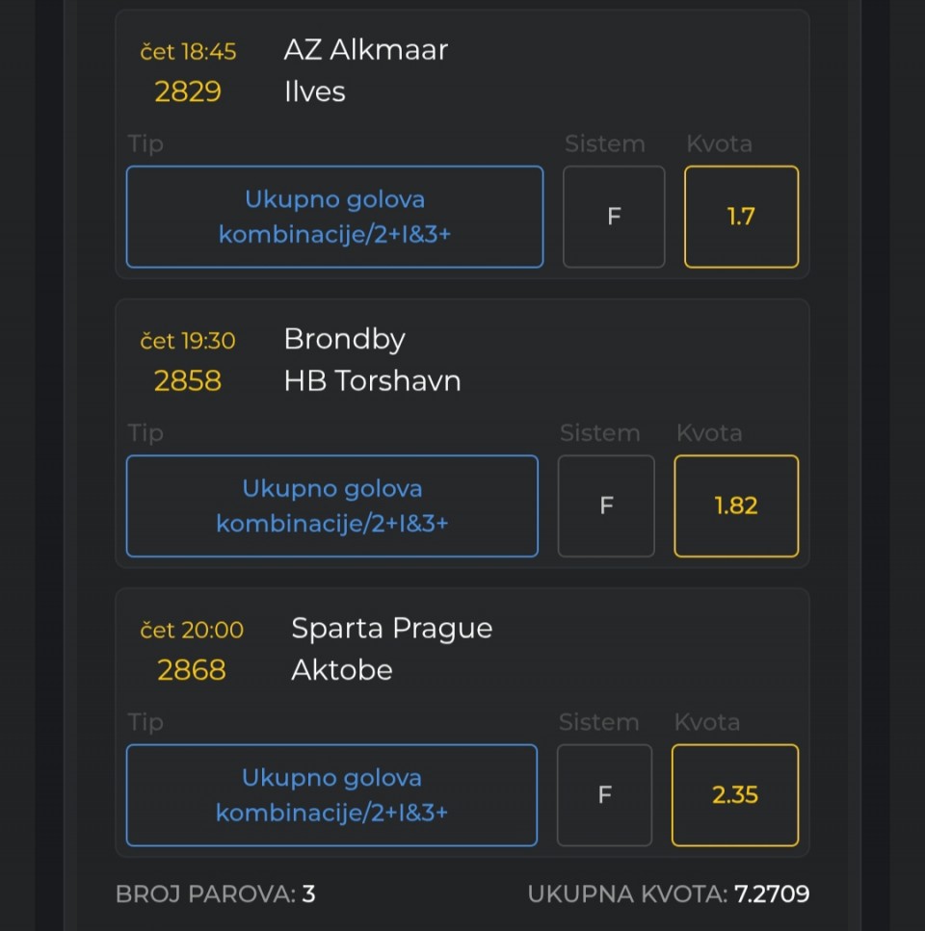Toggle the system F box for Sparta Prague
The height and width of the screenshot is (931, 925).
pyautogui.click(x=604, y=795)
